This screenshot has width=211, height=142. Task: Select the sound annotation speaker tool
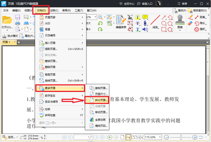[145, 29]
